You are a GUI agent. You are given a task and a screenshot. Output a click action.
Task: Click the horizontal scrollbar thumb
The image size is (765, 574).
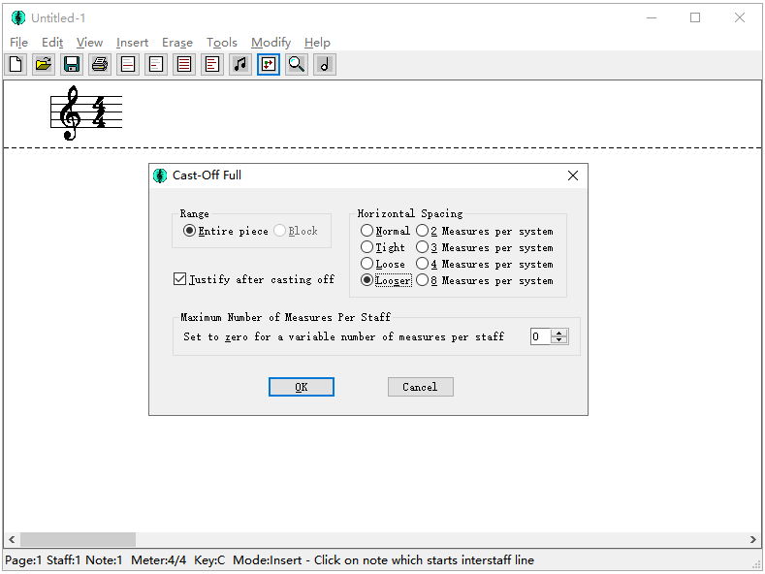coord(79,539)
